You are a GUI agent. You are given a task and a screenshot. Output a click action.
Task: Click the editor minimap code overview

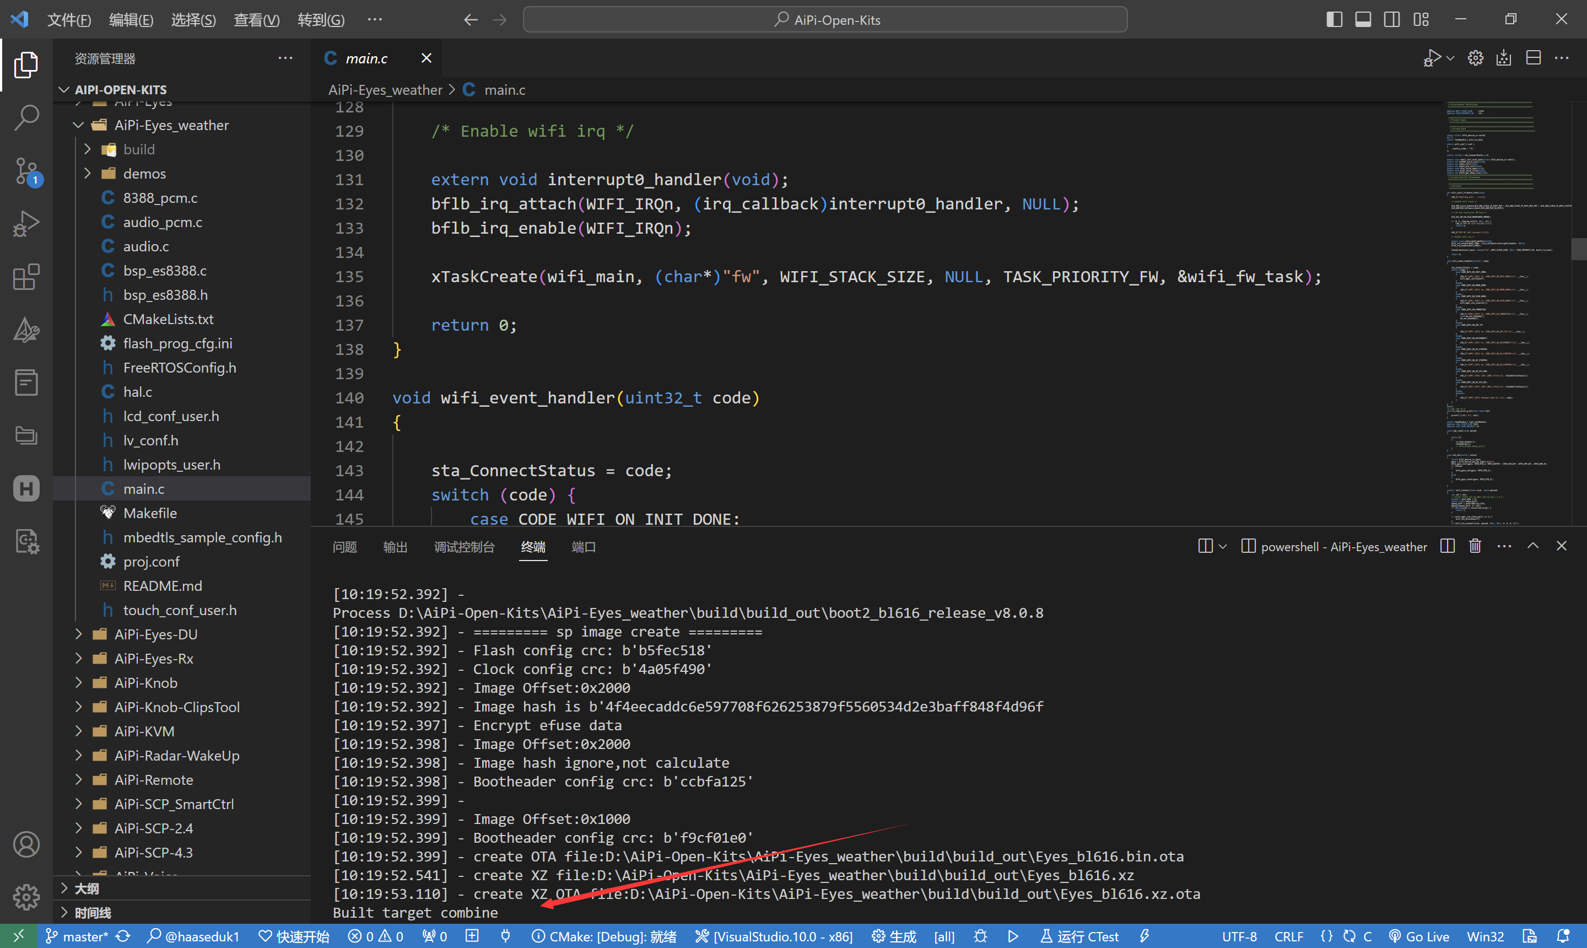point(1507,313)
